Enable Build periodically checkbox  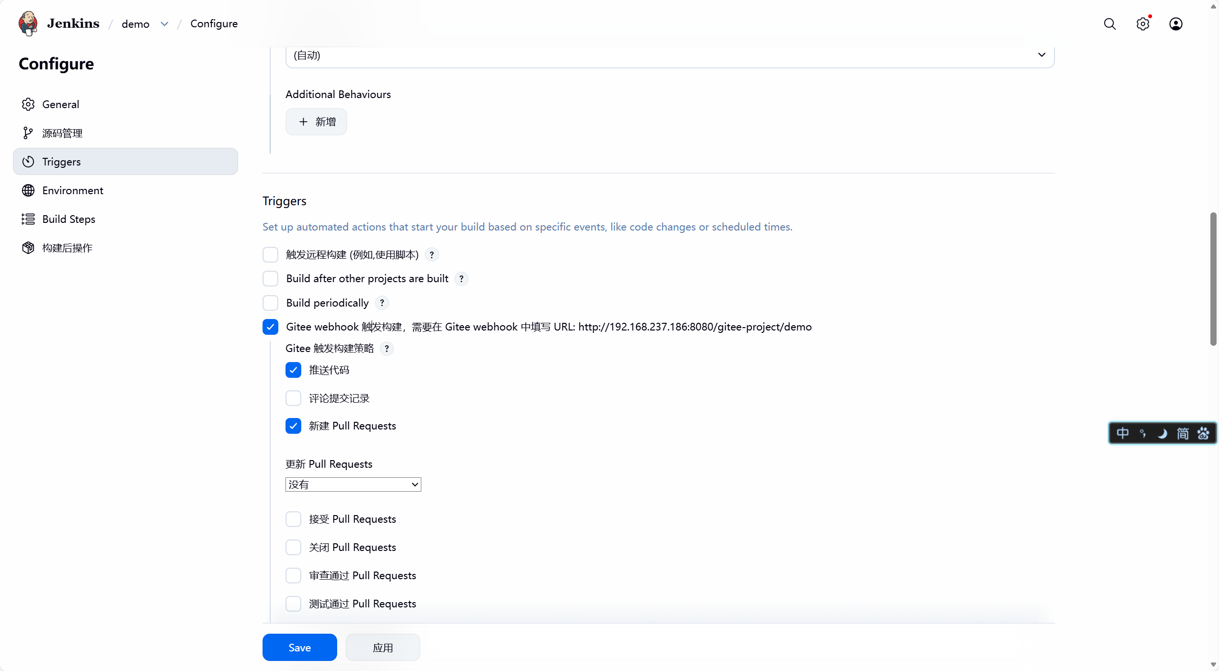270,303
